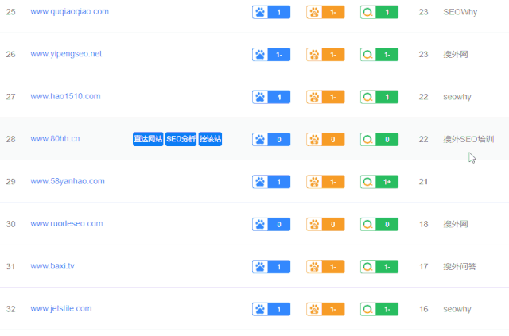Open the www.baxi.tv link

coord(52,266)
